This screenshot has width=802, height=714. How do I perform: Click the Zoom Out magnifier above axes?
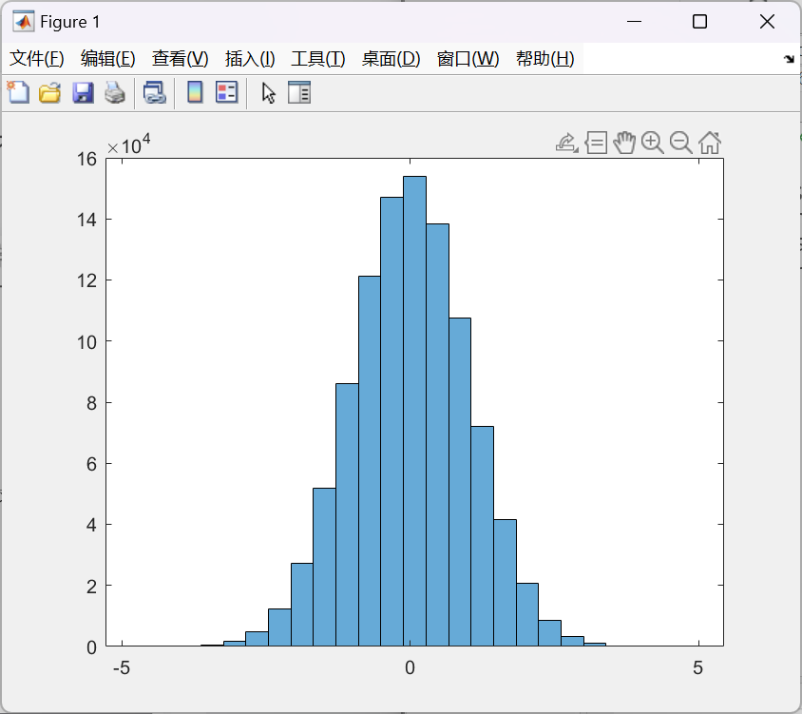[x=680, y=143]
